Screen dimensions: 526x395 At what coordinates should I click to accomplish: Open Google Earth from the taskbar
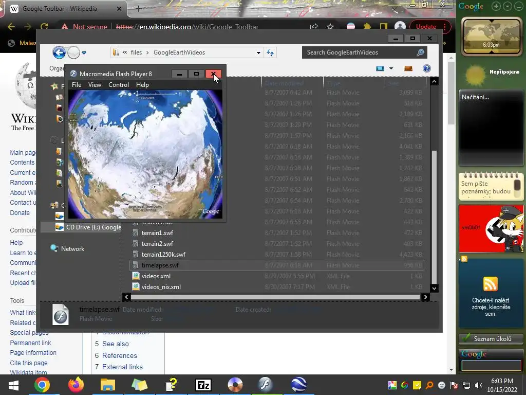(x=298, y=385)
